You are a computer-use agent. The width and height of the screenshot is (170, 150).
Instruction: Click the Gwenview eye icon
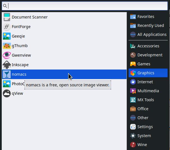pos(7,55)
